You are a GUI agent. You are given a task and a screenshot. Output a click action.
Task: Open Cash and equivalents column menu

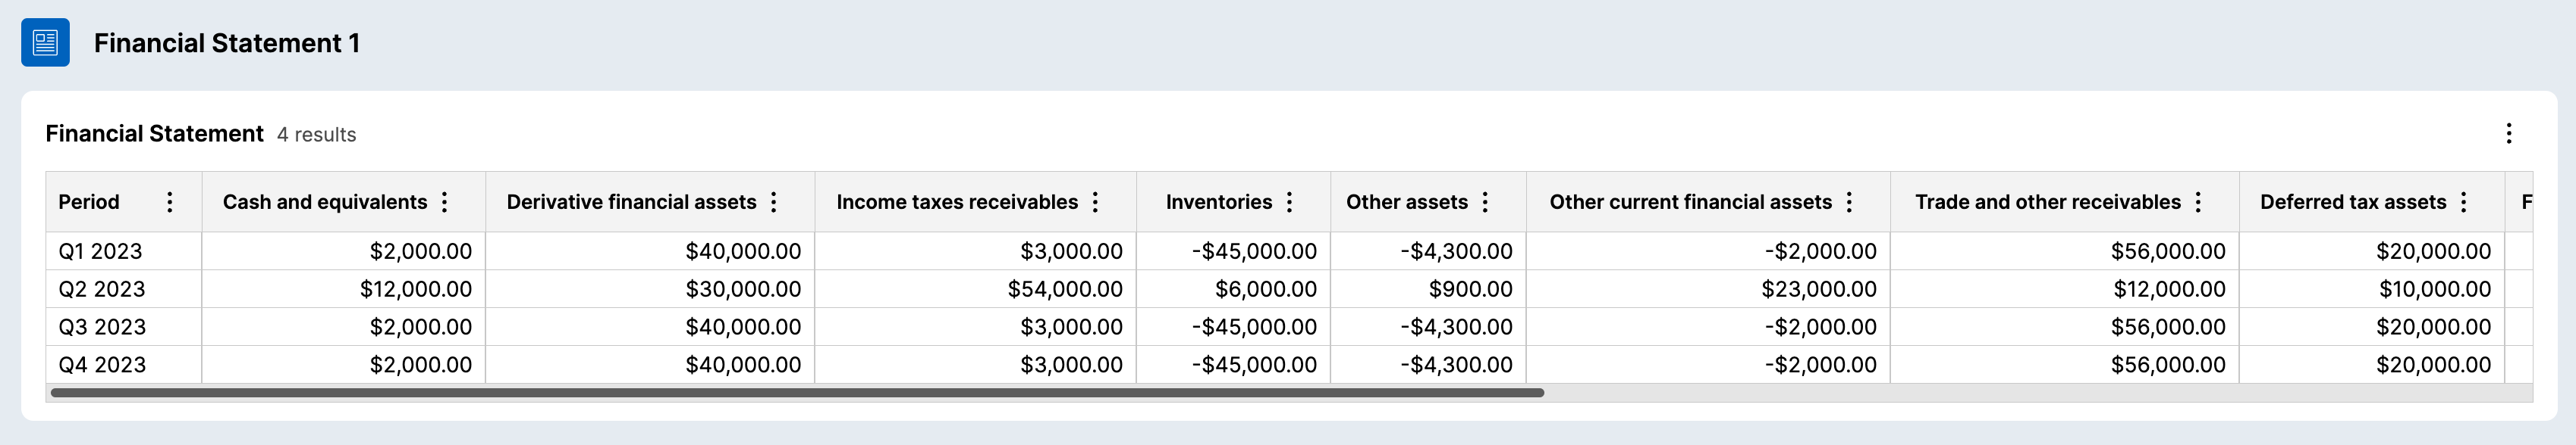coord(445,203)
